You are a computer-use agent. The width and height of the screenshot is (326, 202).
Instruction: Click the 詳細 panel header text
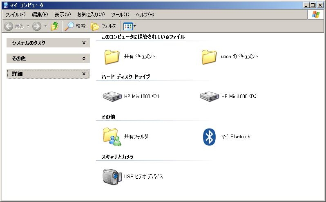17,74
